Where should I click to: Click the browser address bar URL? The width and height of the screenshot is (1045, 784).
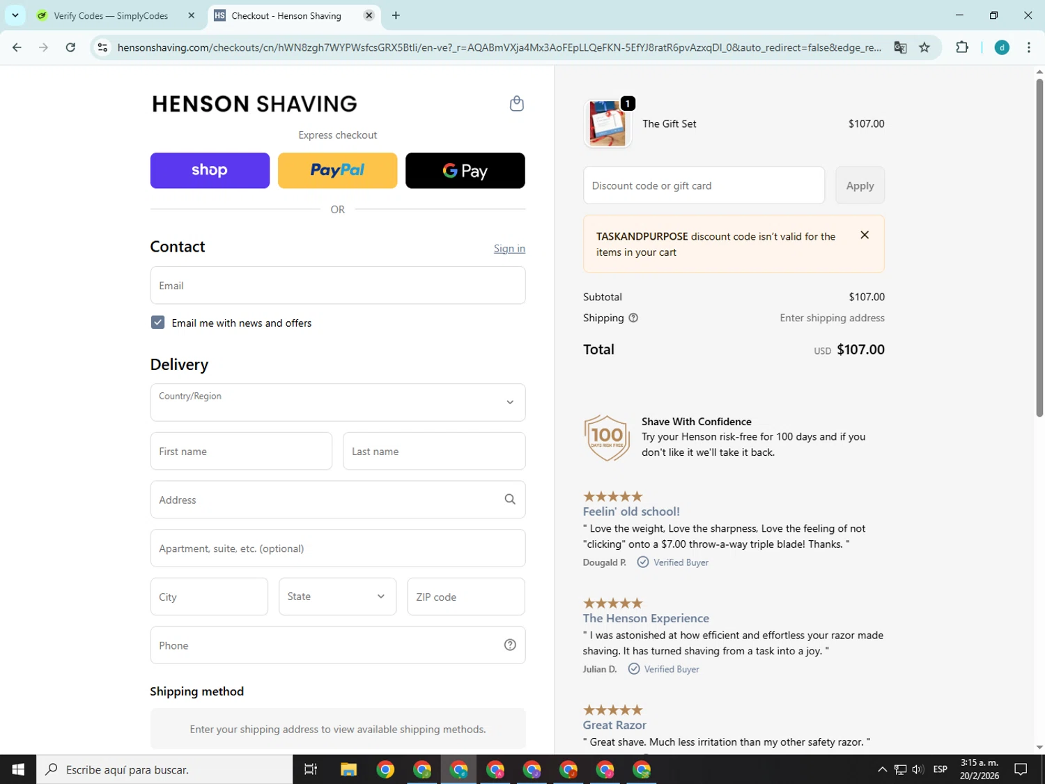(x=499, y=47)
